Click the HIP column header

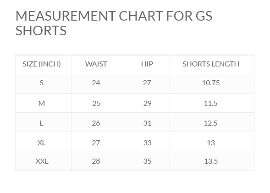[147, 64]
